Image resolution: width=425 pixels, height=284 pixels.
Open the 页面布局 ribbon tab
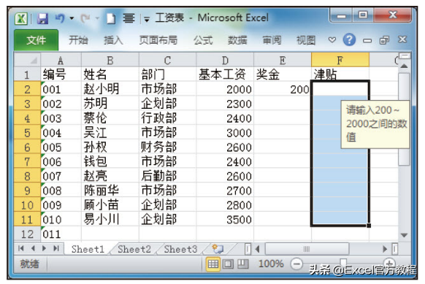[158, 40]
